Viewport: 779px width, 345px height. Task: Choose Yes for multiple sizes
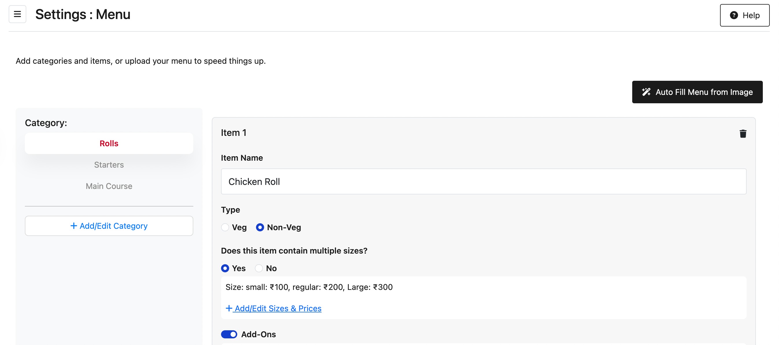[x=225, y=268]
